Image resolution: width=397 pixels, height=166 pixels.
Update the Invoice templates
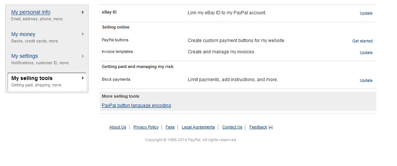coord(366,53)
